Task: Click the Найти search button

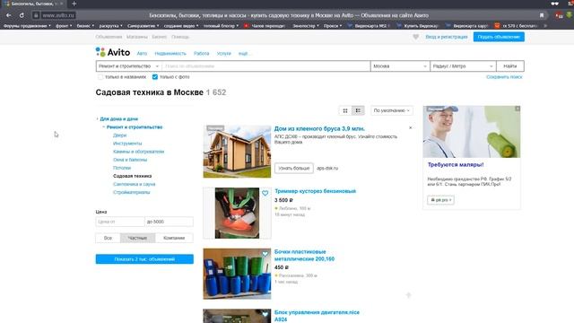Action: (510, 66)
